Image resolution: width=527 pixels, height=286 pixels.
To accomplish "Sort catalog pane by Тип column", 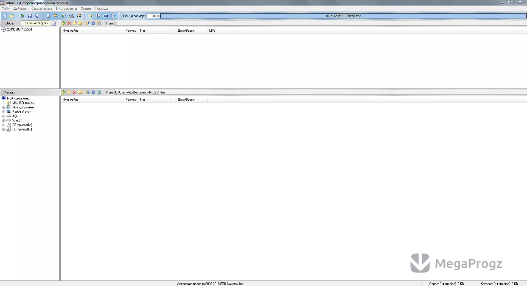I will pyautogui.click(x=155, y=99).
